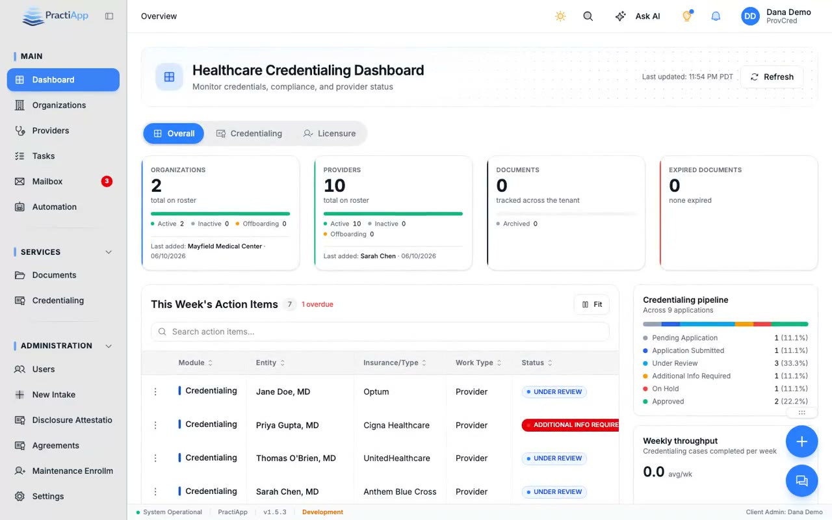Open the notifications bell
832x520 pixels.
[716, 16]
